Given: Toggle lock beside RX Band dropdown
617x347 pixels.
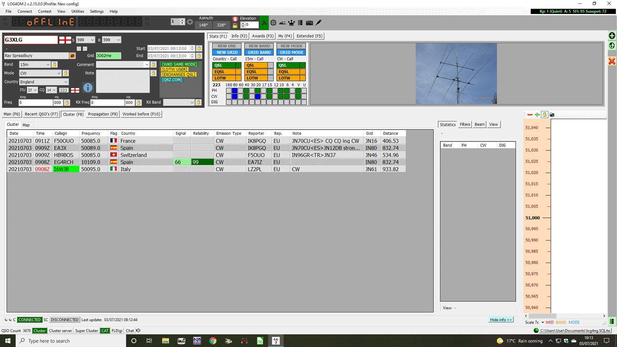Looking at the screenshot, I should 198,102.
